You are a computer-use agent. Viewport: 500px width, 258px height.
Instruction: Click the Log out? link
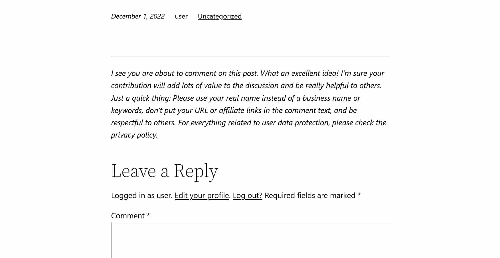[x=247, y=195]
